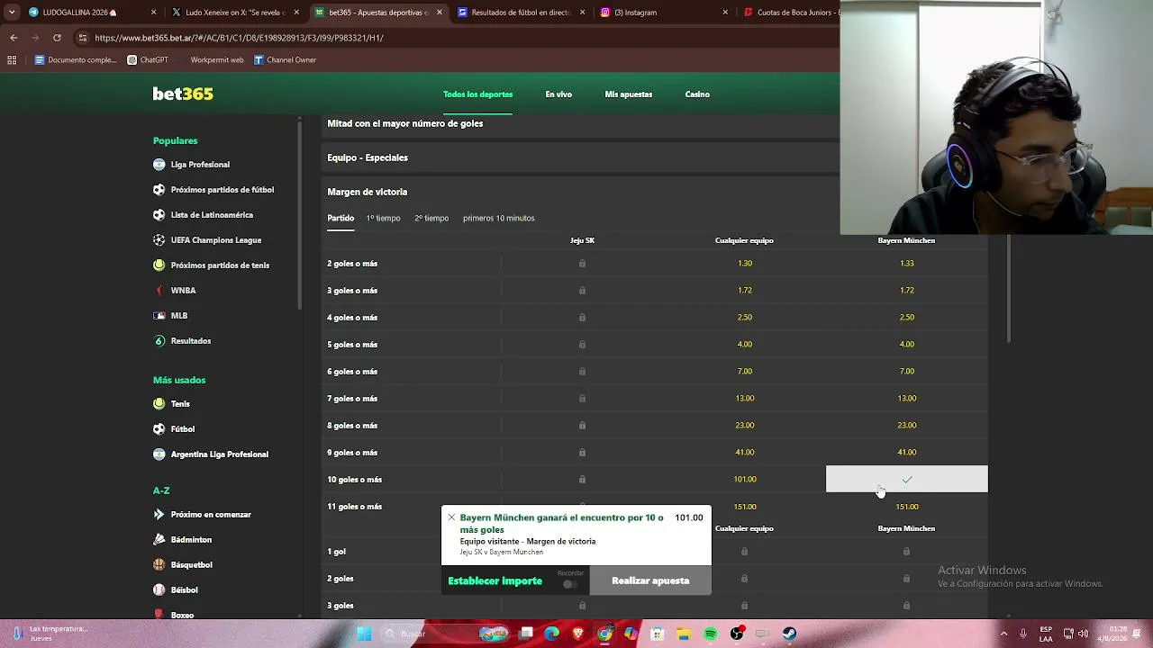Switch to Resultados de fútbol en directo tab
This screenshot has width=1153, height=648.
pos(522,13)
